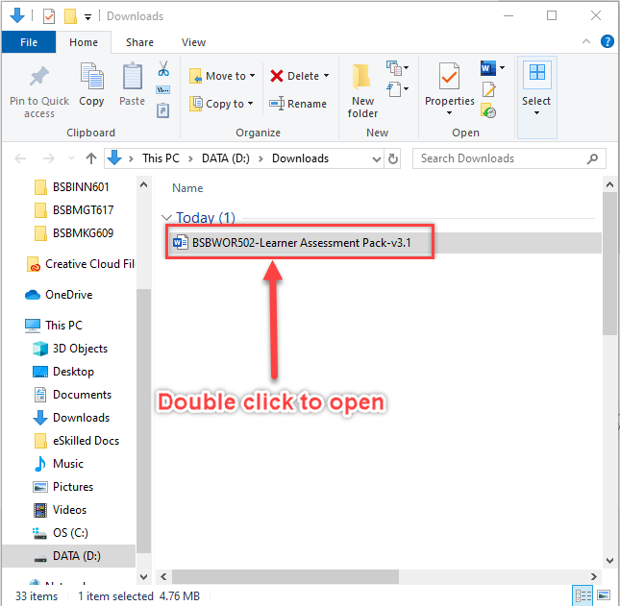
Task: Click the Cut scissors icon
Action: click(163, 69)
